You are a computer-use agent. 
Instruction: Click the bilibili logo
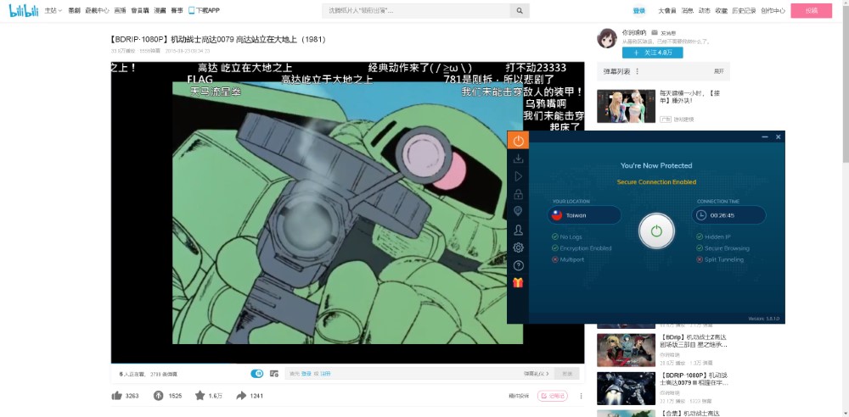coord(24,9)
